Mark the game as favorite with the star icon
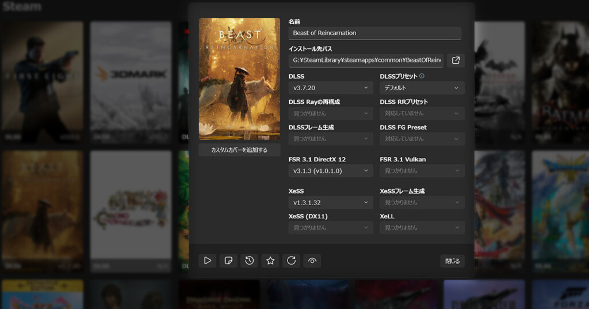589x309 pixels. coord(270,261)
